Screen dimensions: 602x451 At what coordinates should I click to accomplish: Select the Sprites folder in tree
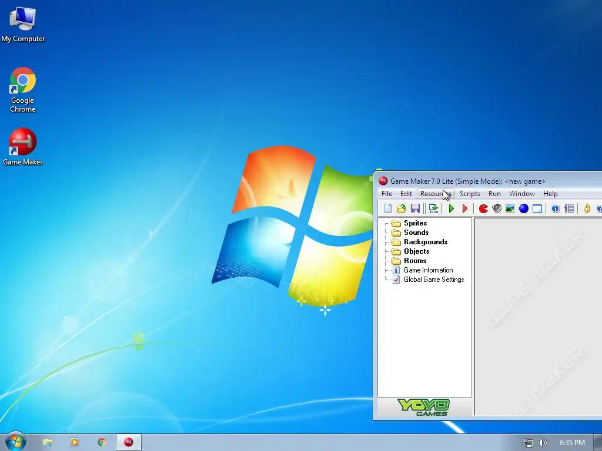coord(416,223)
